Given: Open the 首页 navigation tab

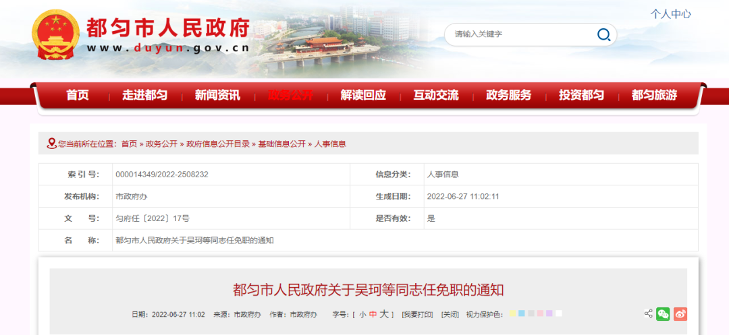Looking at the screenshot, I should (x=78, y=95).
